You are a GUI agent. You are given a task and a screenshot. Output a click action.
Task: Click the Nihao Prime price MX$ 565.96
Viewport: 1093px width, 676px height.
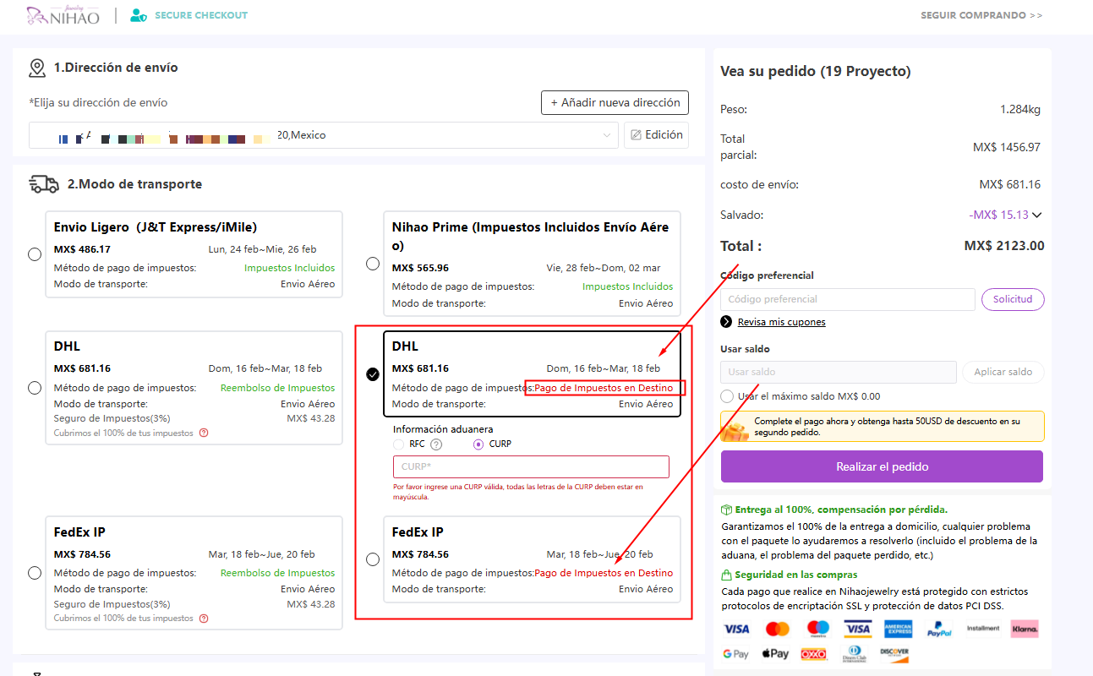click(420, 268)
